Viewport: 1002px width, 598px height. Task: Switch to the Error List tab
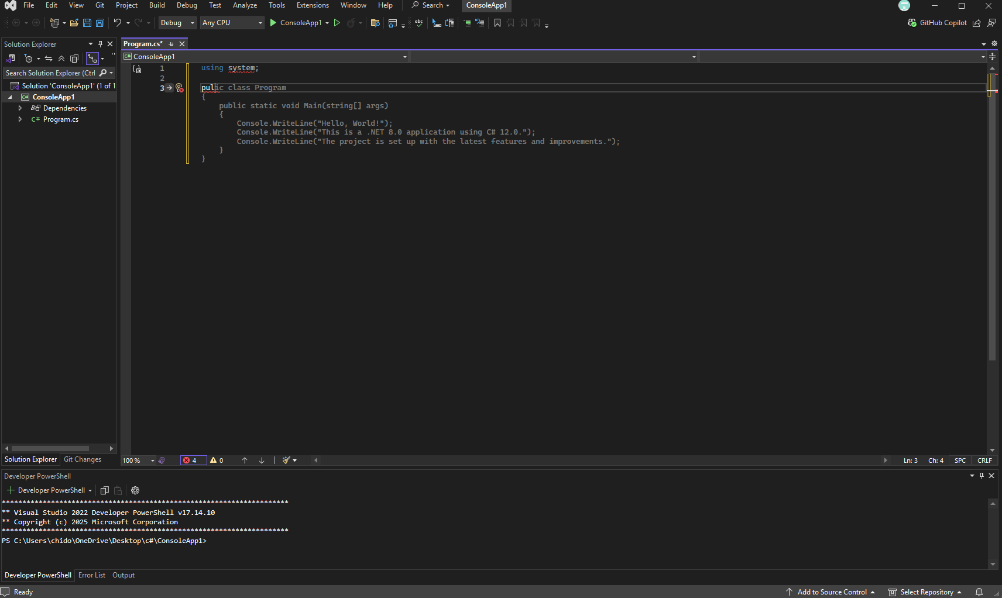click(92, 575)
